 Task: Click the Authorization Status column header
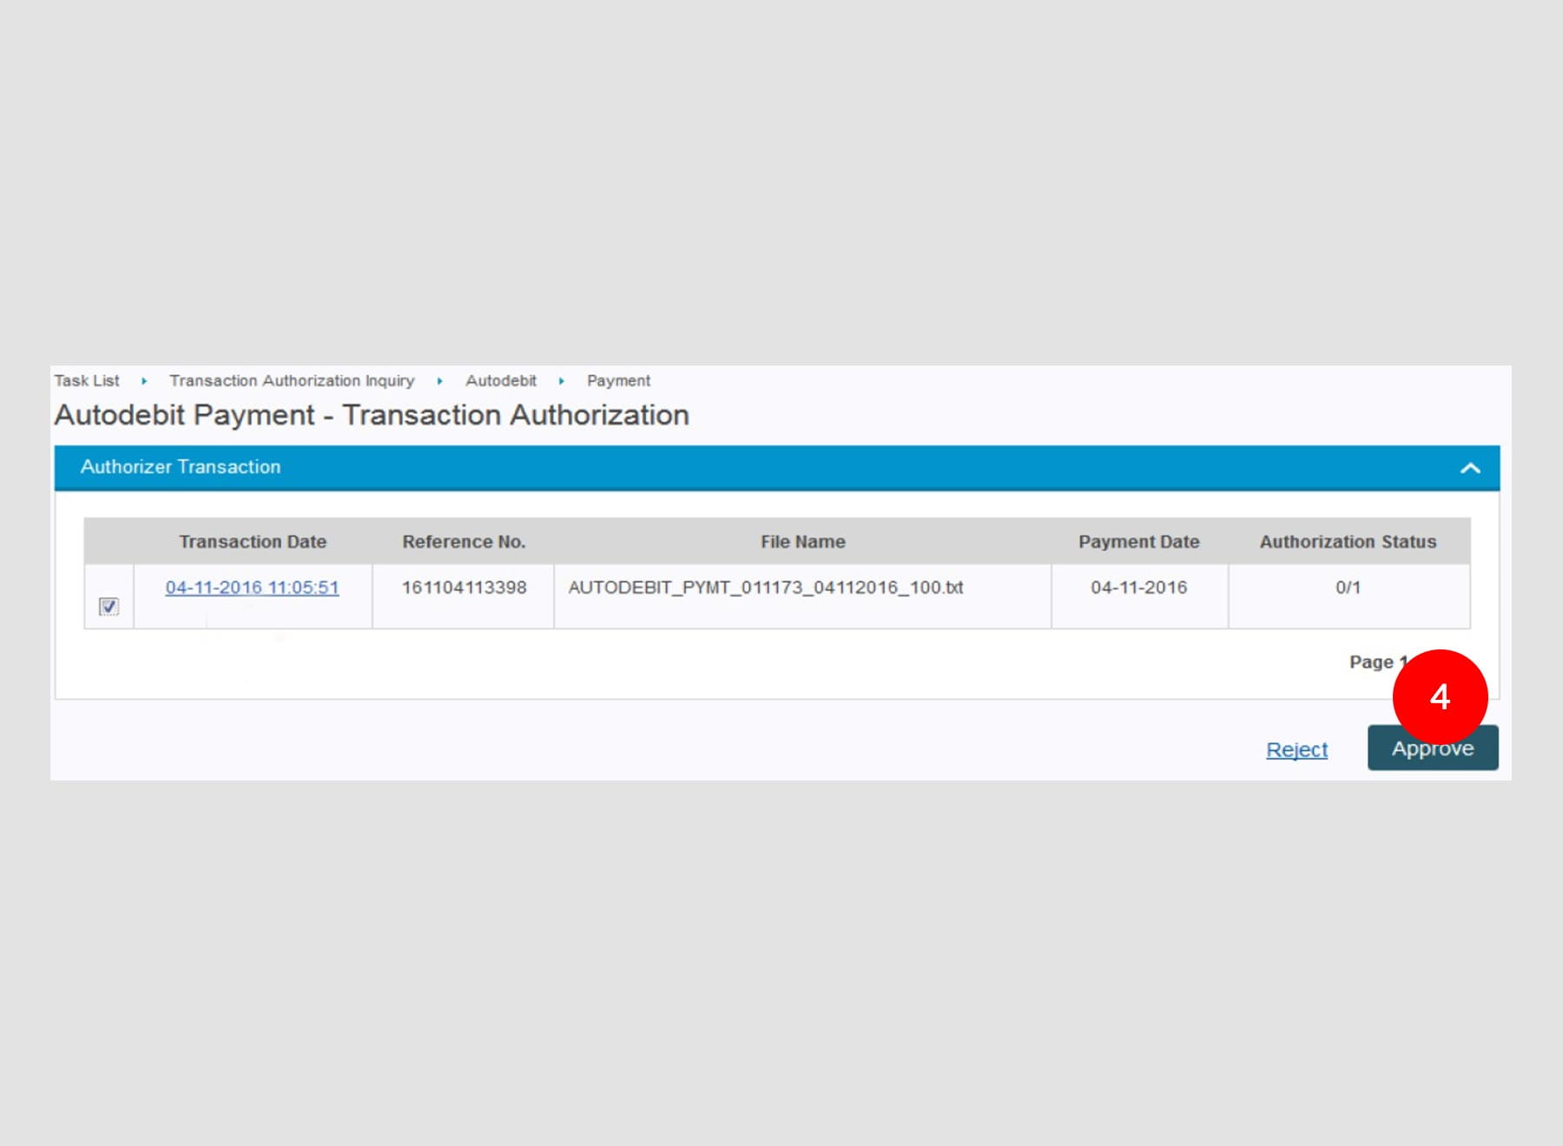[x=1348, y=542]
